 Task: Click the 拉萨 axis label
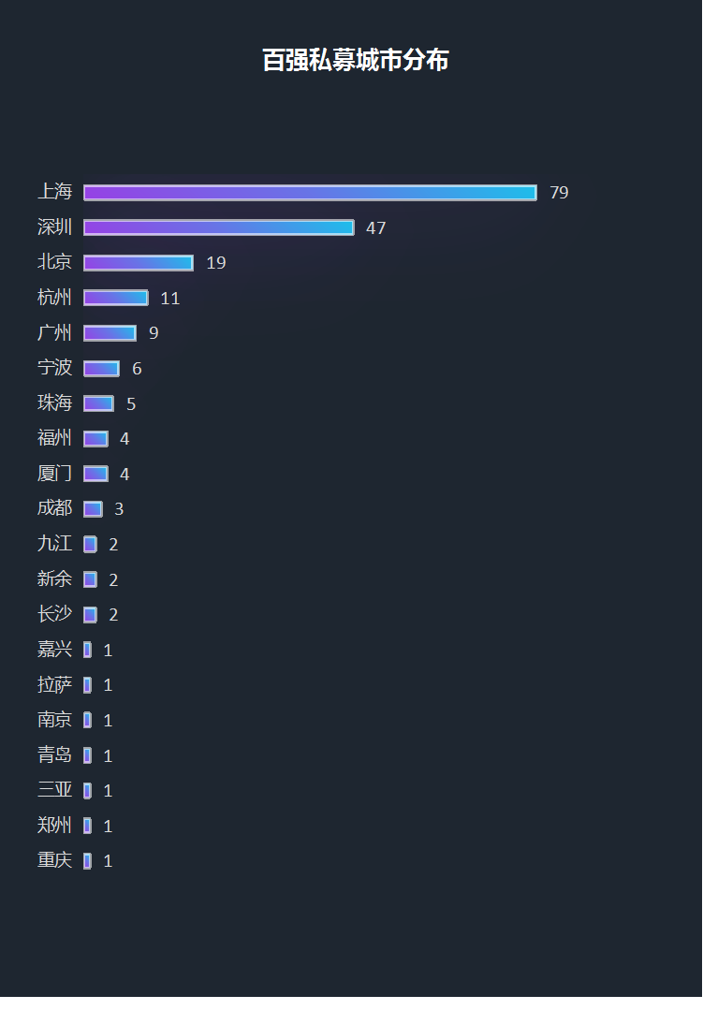55,684
